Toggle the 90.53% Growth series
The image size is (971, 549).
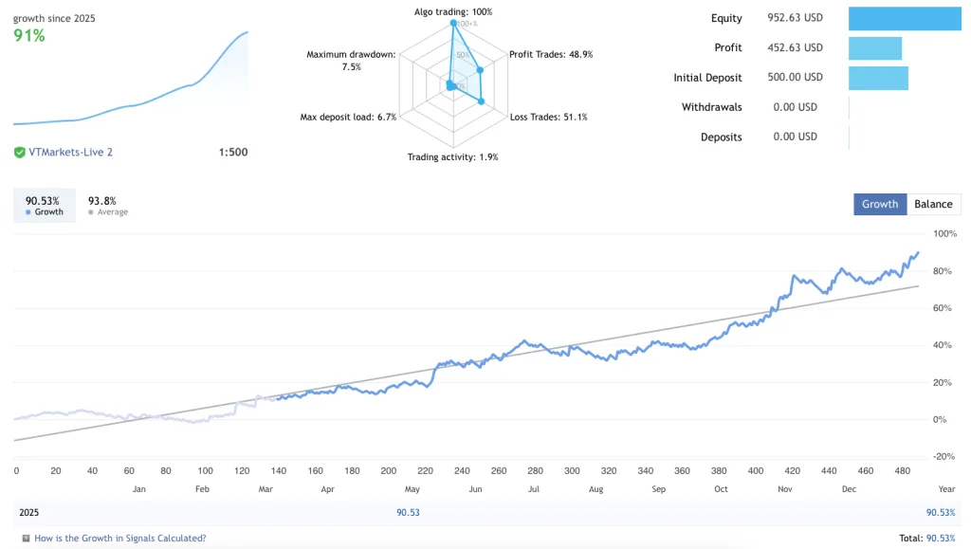(43, 206)
